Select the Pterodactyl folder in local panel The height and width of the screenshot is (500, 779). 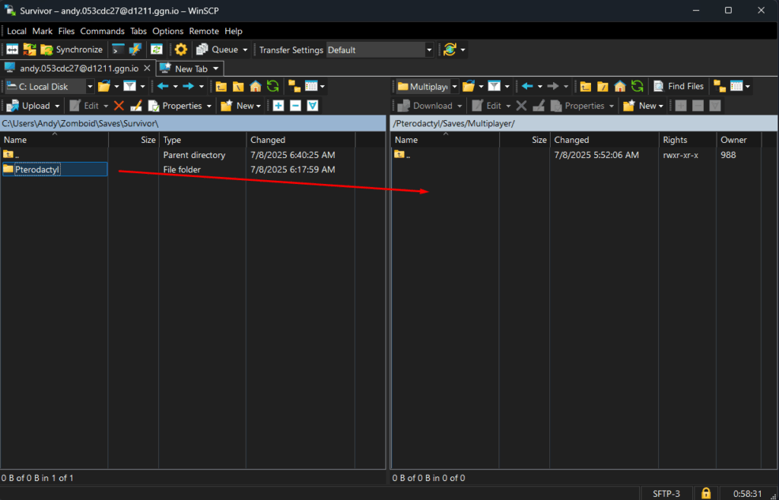pos(37,169)
